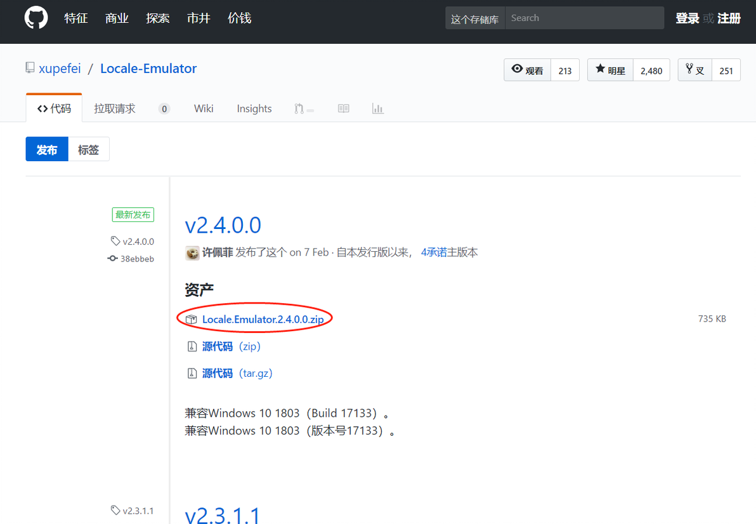756x524 pixels.
Task: Open the v2.4.0.0 release title
Action: click(x=223, y=225)
